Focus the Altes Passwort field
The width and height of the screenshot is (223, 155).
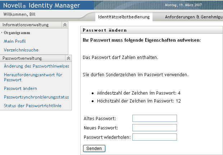[155, 118]
